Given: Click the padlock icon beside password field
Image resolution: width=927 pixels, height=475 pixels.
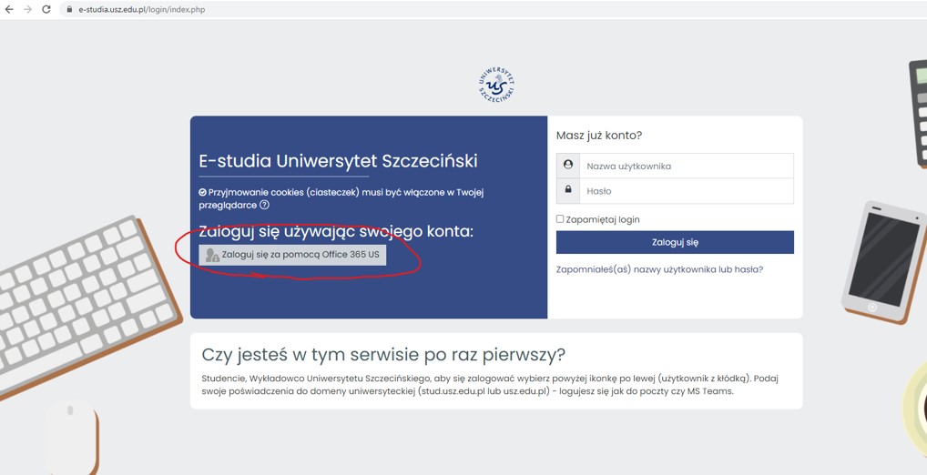Looking at the screenshot, I should pyautogui.click(x=568, y=190).
